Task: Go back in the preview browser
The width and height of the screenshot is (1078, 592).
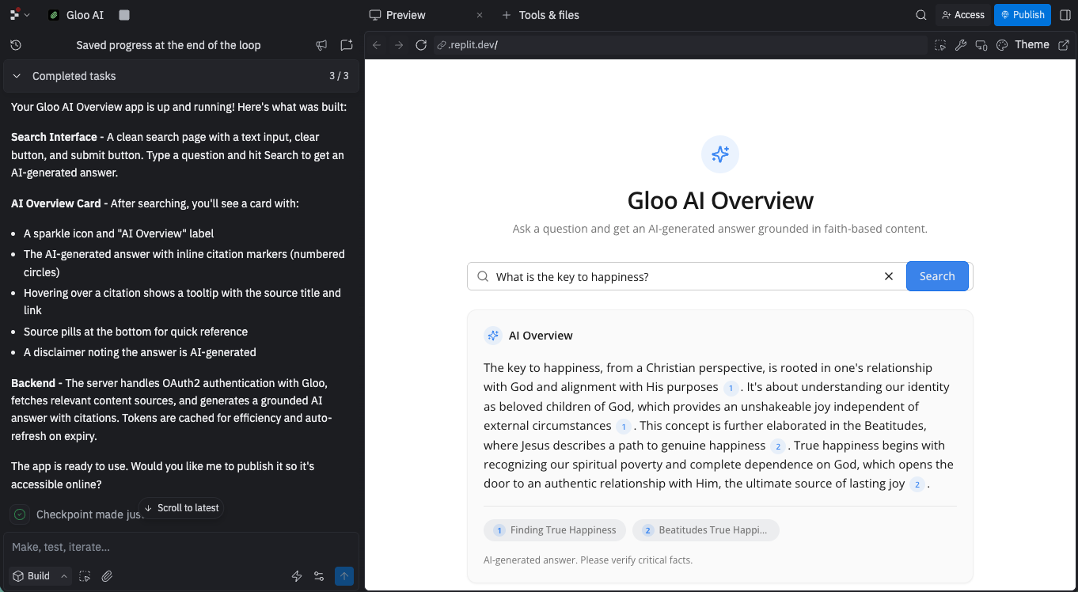Action: pos(377,45)
